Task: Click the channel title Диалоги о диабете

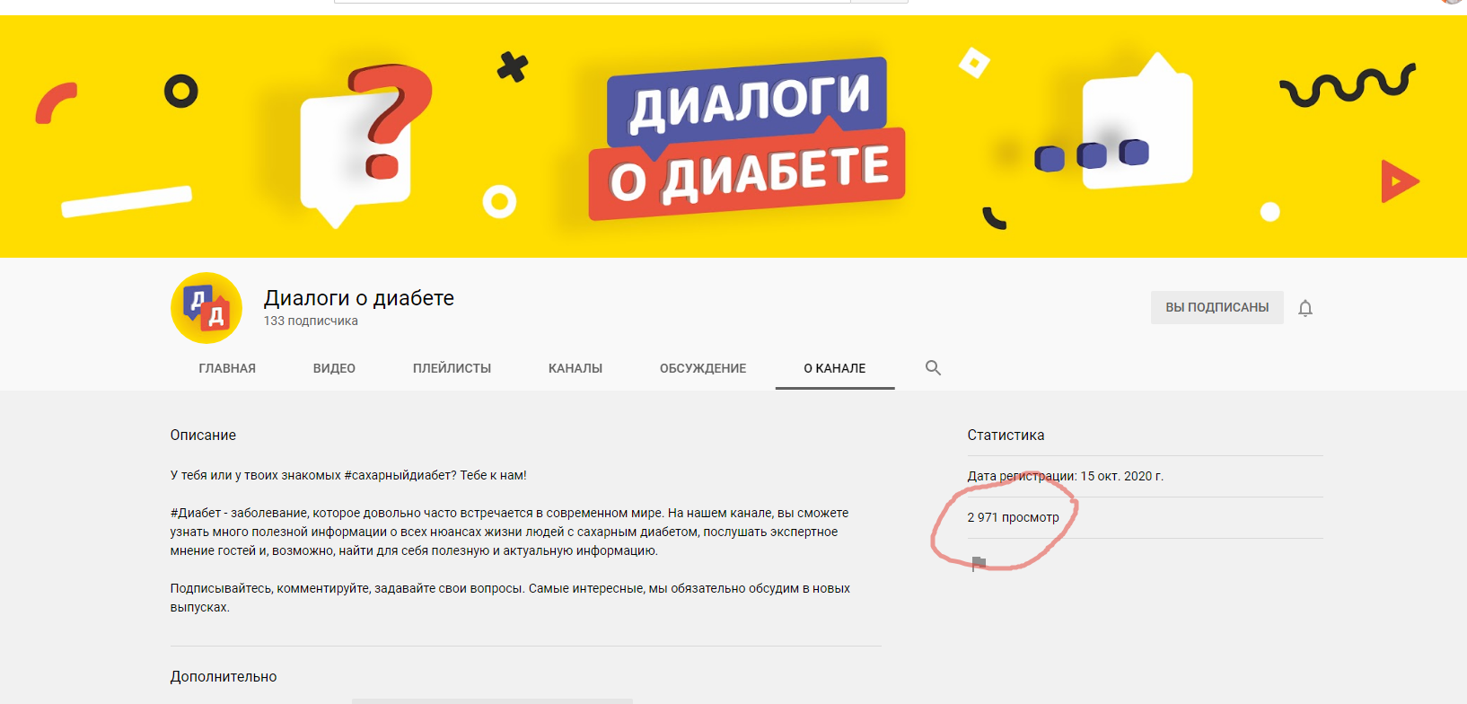Action: [x=359, y=298]
